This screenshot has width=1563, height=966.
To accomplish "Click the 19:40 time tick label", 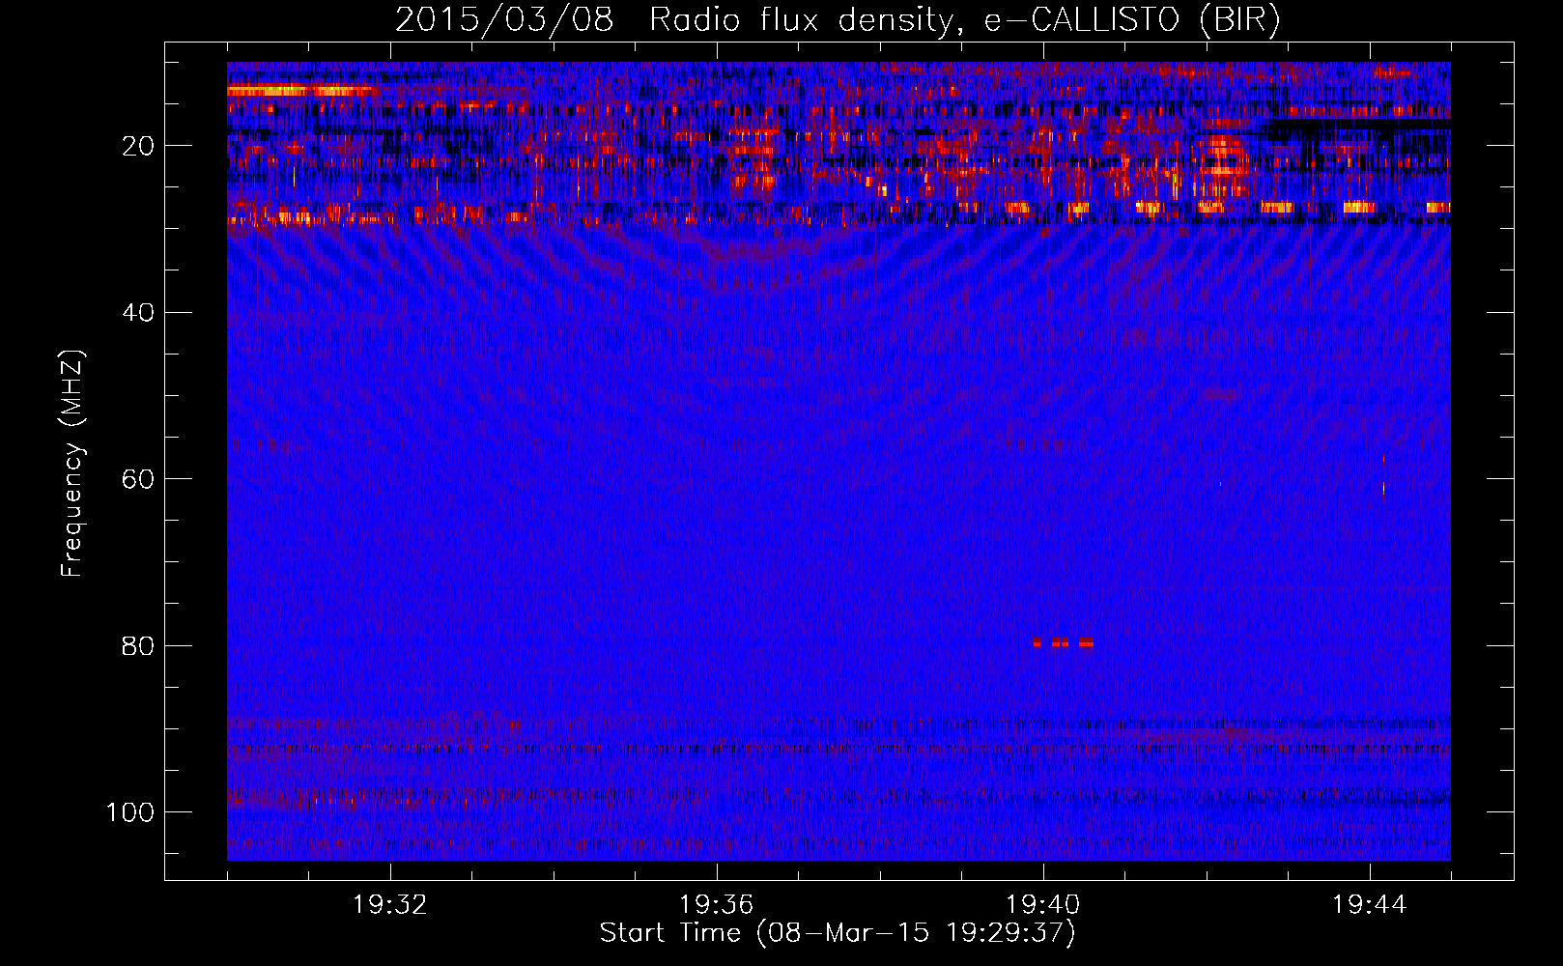I will click(x=1043, y=905).
